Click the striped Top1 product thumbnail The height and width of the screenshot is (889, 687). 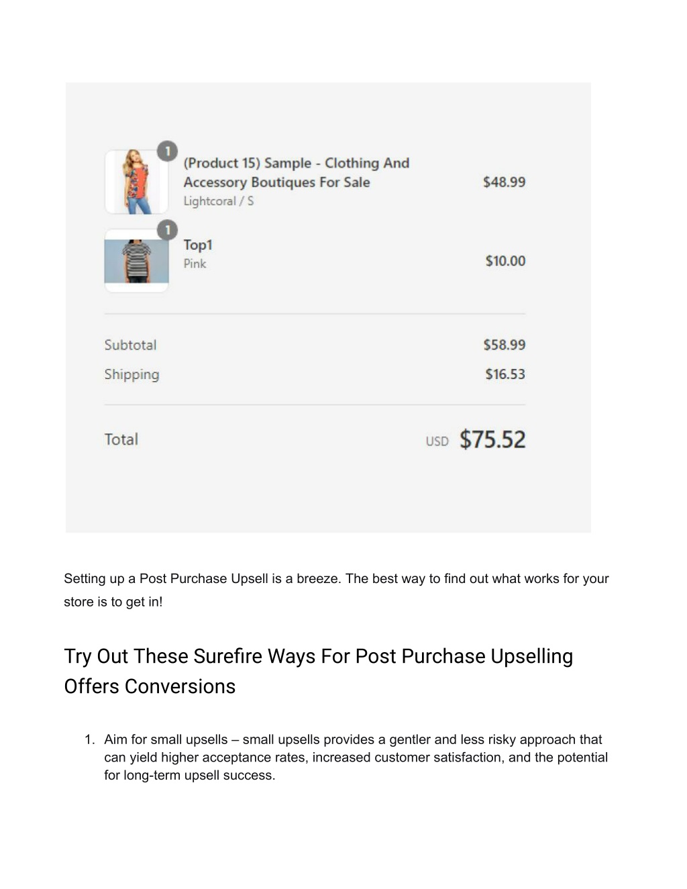[x=136, y=260]
